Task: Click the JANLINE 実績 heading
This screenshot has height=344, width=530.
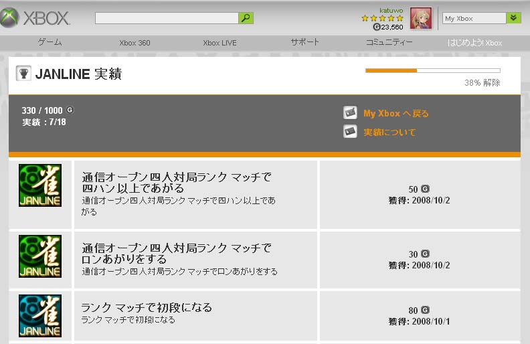Action: point(78,74)
